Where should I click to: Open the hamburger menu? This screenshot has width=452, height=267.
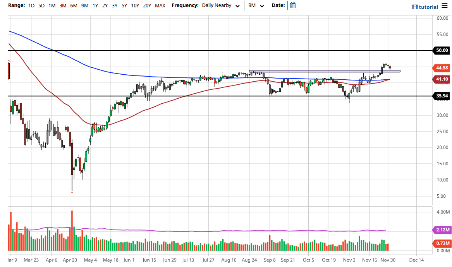(x=445, y=6)
